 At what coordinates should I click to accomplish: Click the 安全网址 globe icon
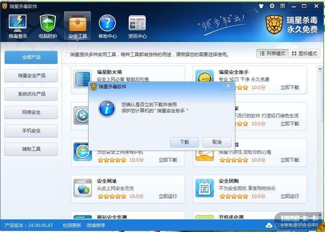83,188
